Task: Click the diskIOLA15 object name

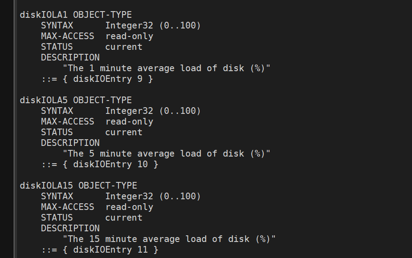Action: point(46,185)
